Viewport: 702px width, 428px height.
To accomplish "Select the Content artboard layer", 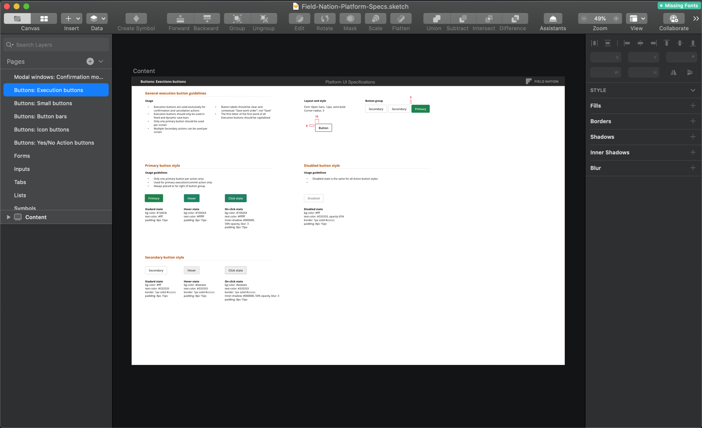I will (56, 217).
